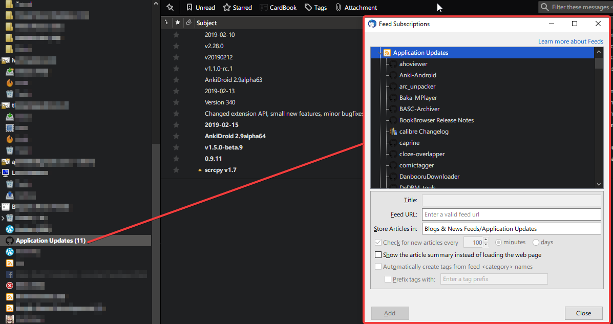This screenshot has width=613, height=324.
Task: Select the BASC-Archiver feed
Action: click(419, 109)
